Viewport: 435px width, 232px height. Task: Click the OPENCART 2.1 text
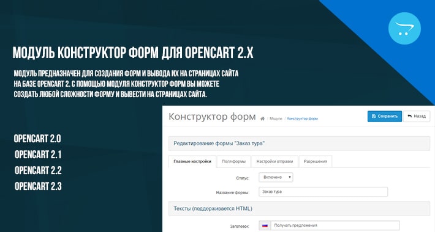pos(38,154)
